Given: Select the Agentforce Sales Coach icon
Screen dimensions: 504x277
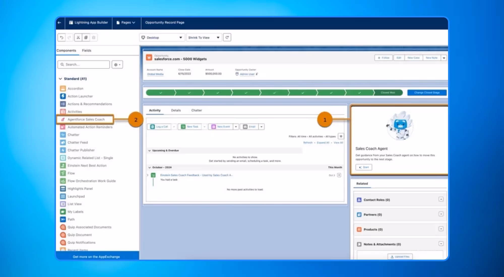Looking at the screenshot, I should (63, 119).
